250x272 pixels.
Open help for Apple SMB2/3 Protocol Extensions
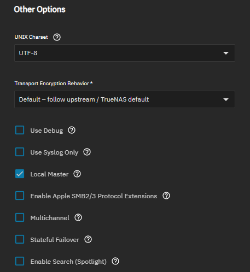(166, 196)
